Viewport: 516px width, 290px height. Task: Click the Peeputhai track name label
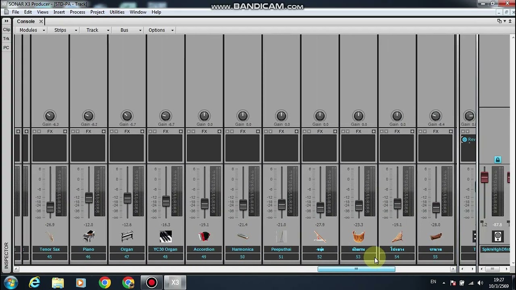coord(281,249)
